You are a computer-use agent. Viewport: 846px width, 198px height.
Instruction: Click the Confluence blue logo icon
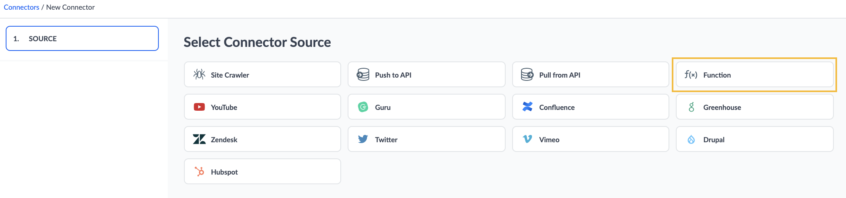(527, 107)
